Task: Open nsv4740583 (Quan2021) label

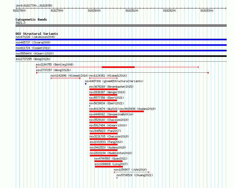Action: click(111, 159)
